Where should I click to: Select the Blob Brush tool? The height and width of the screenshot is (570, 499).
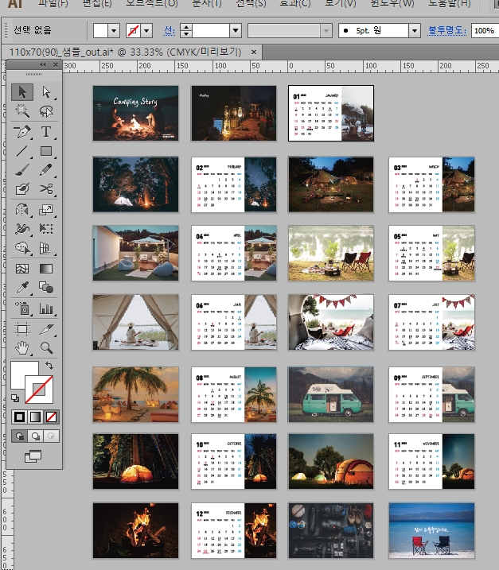[x=22, y=188]
